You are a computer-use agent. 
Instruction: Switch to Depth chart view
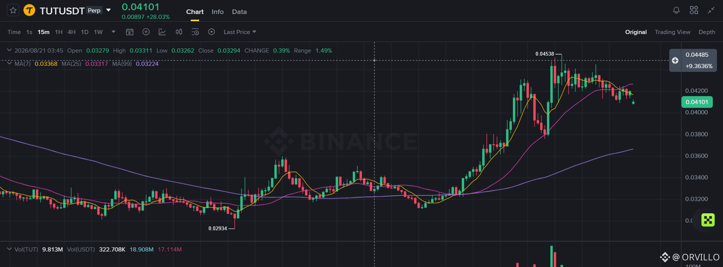point(707,32)
